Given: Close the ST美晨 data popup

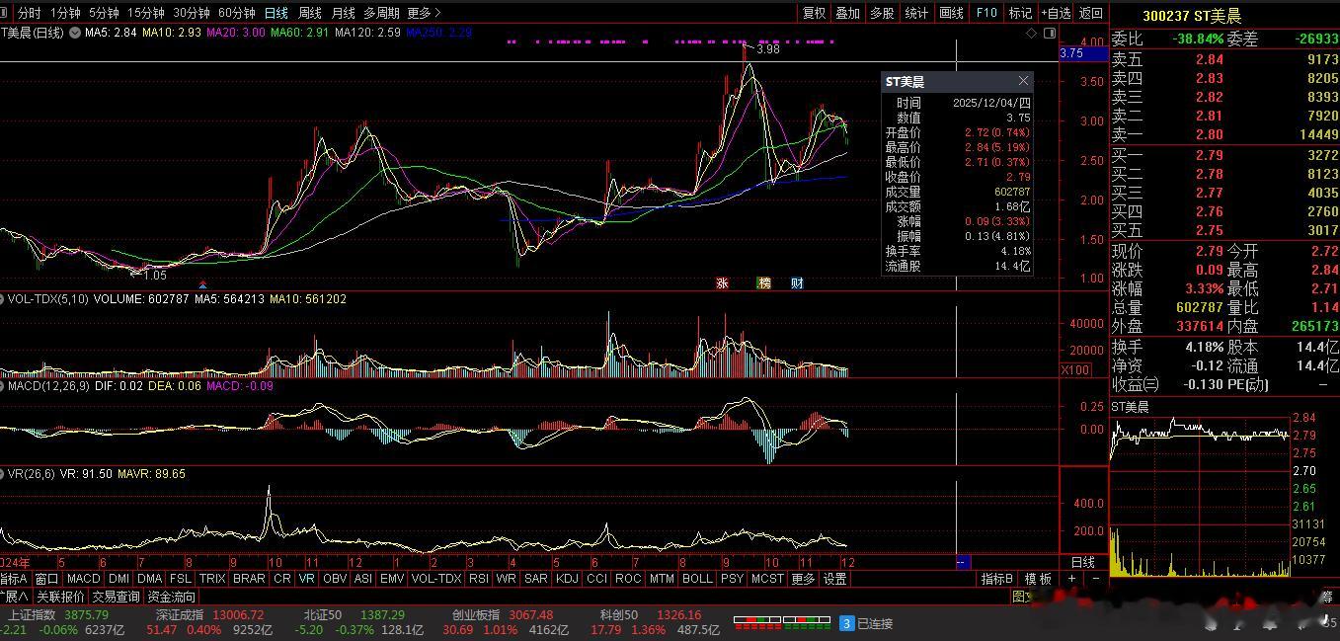Looking at the screenshot, I should (x=1023, y=81).
